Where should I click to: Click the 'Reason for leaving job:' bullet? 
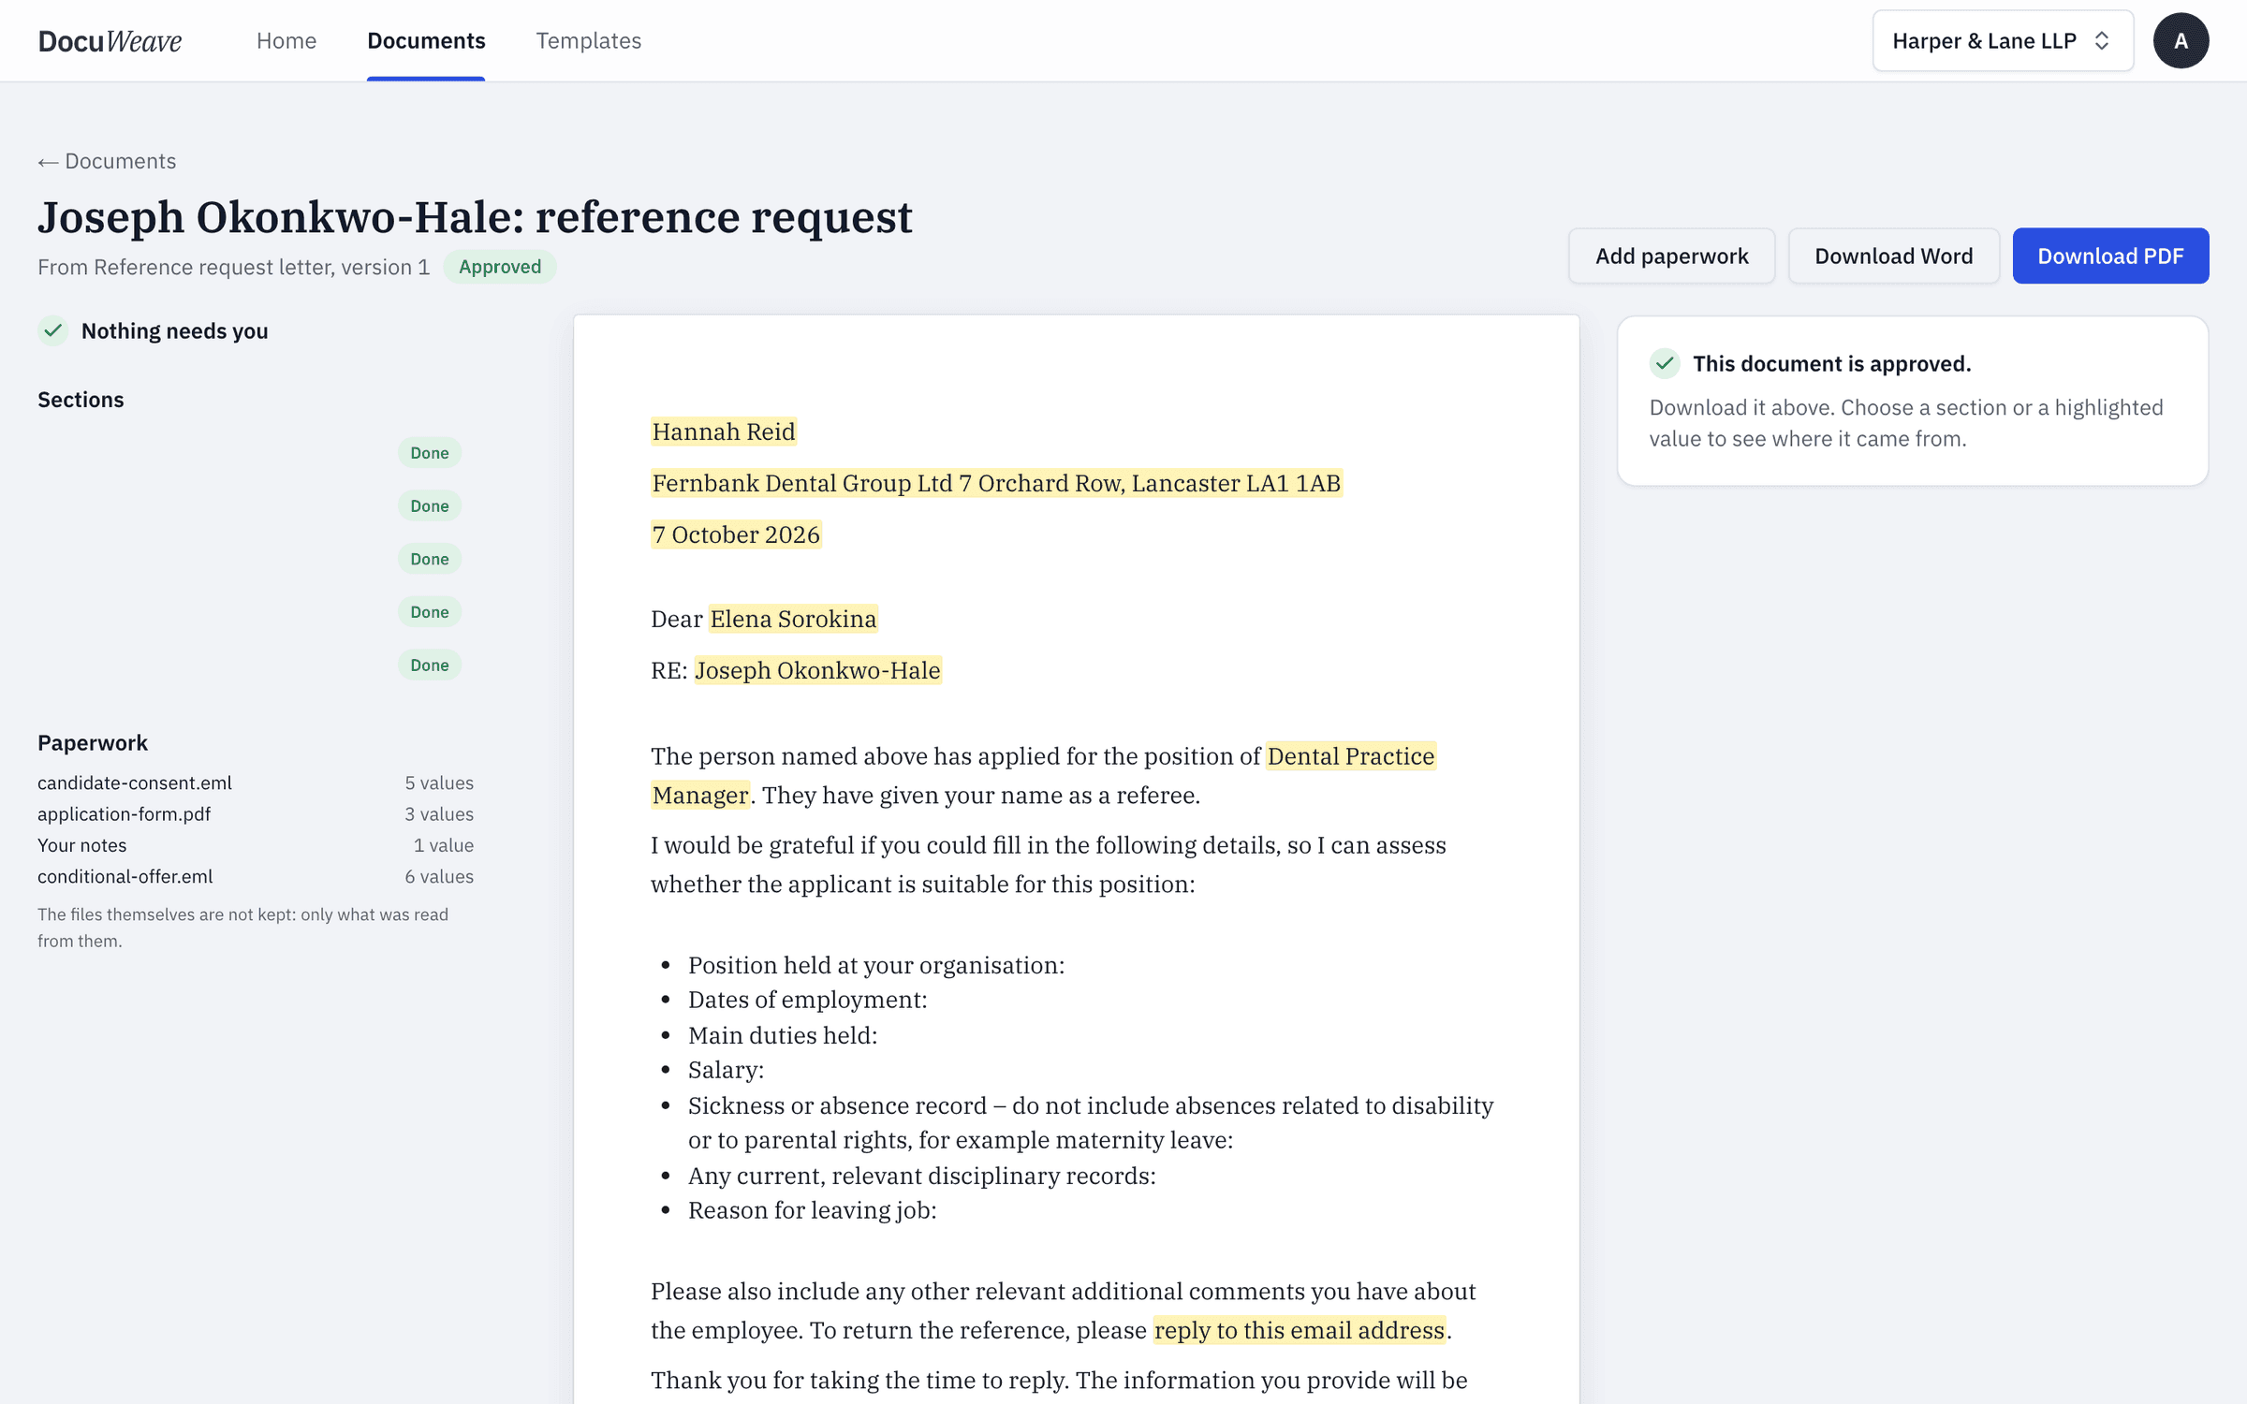click(x=812, y=1210)
